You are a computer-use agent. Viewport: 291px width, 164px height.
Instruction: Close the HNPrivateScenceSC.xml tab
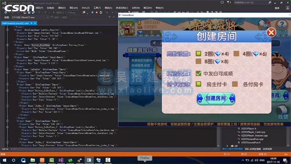[x=35, y=23]
